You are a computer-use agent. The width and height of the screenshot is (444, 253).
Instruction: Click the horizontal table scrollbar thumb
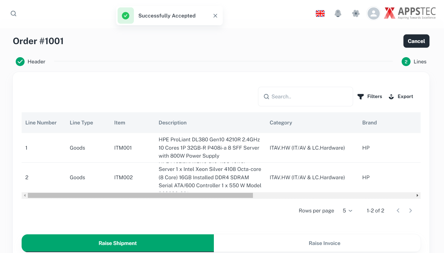click(x=140, y=196)
